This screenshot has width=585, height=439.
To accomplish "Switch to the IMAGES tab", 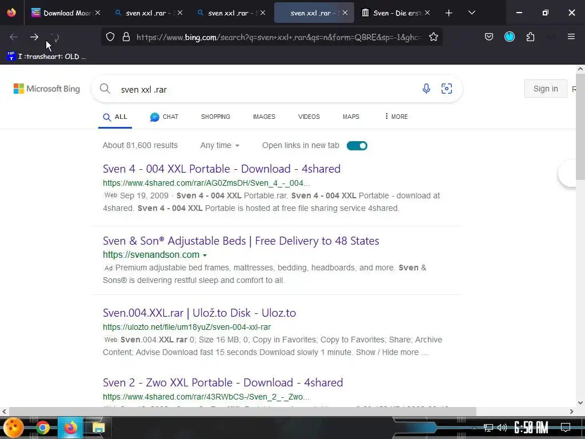I will 264,117.
